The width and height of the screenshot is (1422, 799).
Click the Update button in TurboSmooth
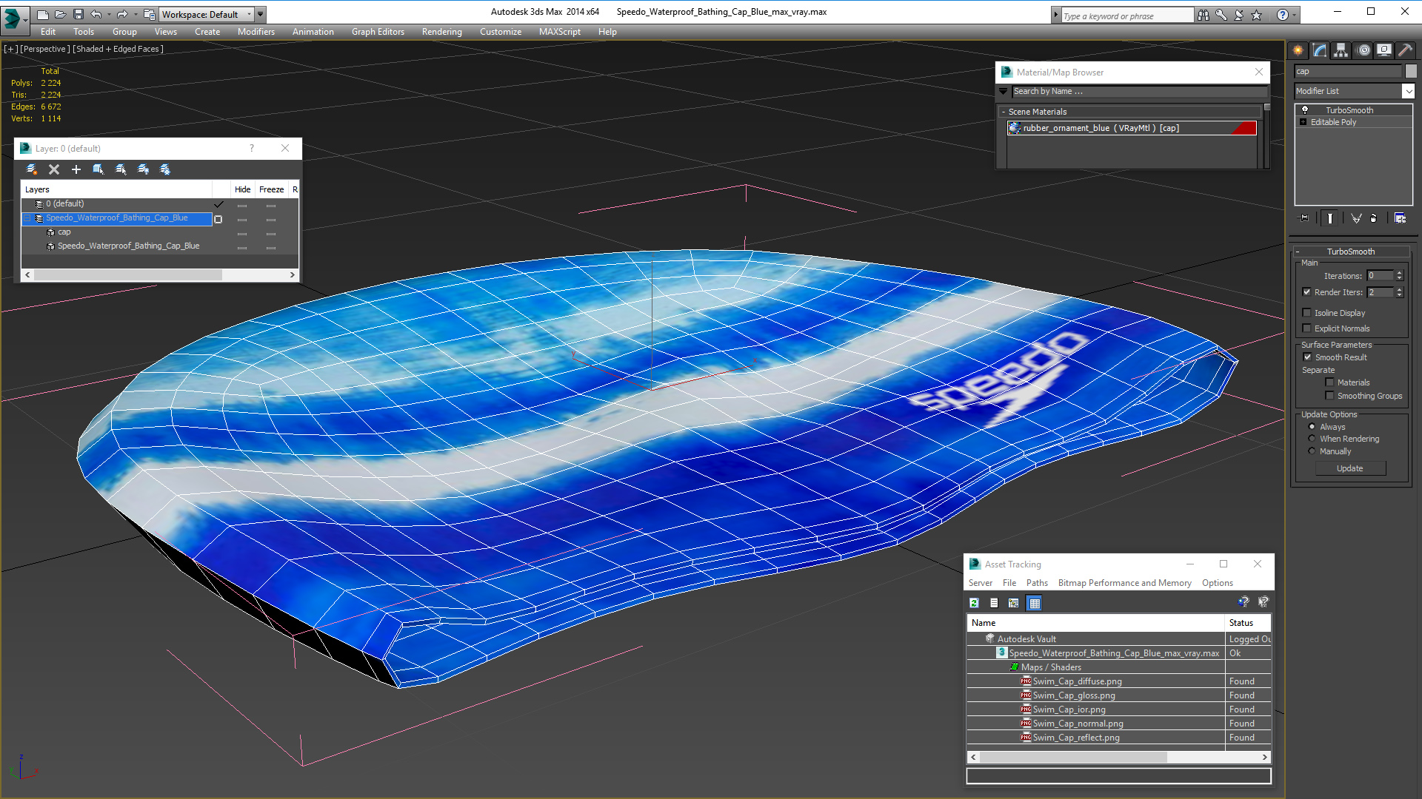click(1350, 468)
